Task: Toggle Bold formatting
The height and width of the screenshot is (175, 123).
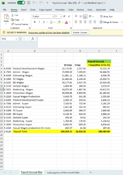Action: [x=35, y=22]
